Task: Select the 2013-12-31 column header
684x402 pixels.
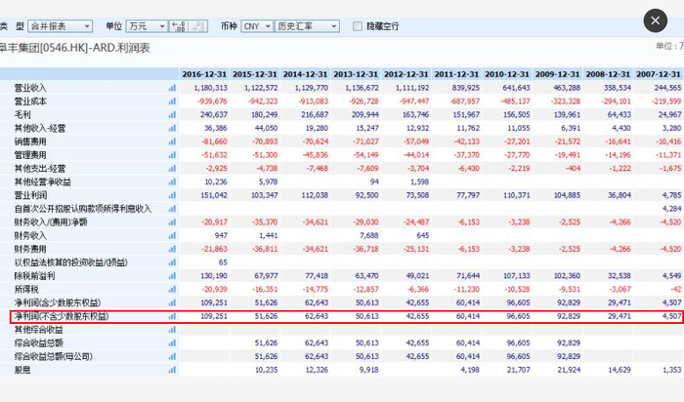Action: 356,74
